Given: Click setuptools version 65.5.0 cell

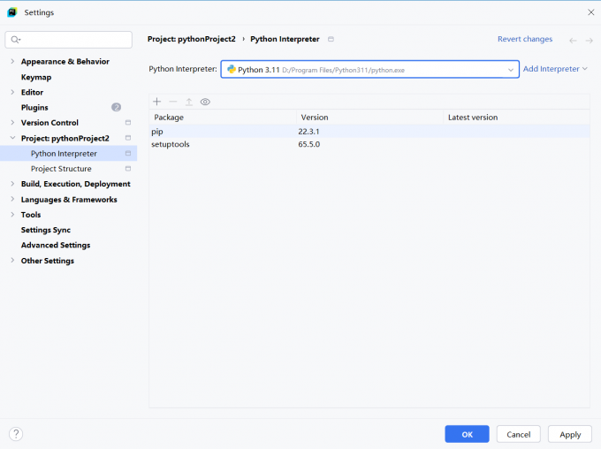Looking at the screenshot, I should (309, 144).
